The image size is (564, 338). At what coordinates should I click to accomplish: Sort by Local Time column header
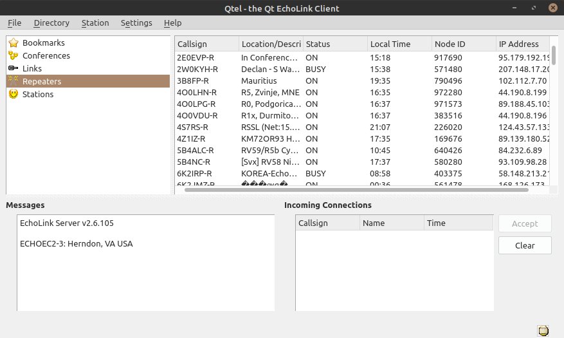point(399,44)
